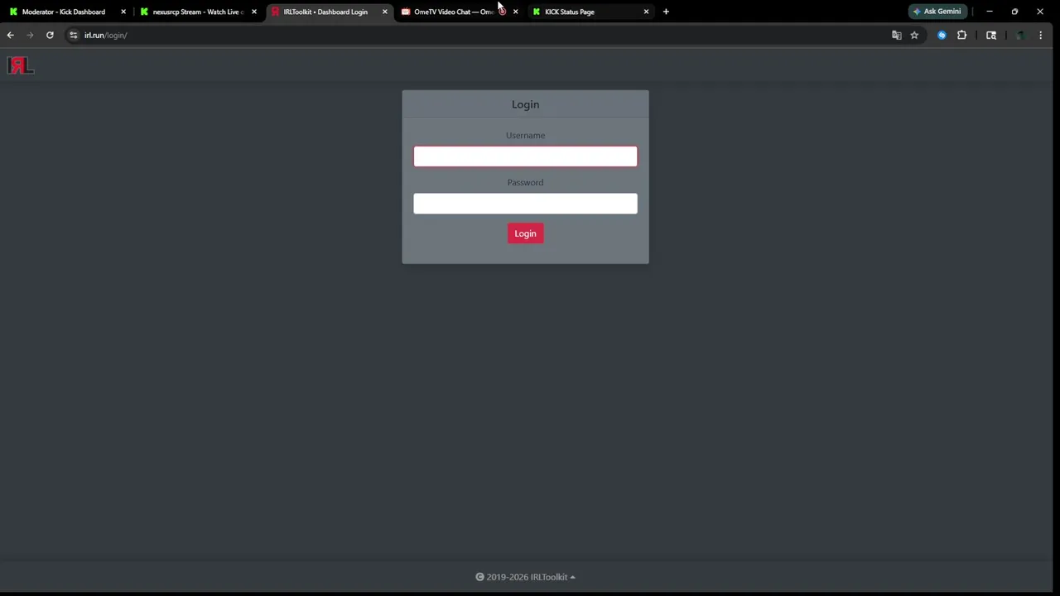Expand the footer caret next to IRLToolkit
Image resolution: width=1060 pixels, height=596 pixels.
(572, 577)
